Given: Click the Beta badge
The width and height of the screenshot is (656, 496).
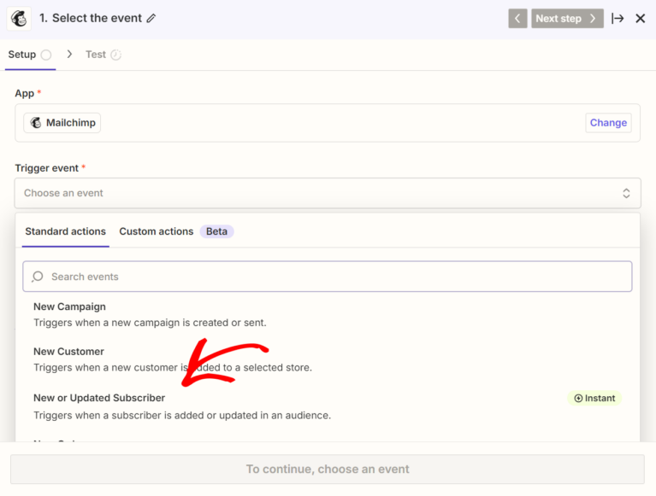Looking at the screenshot, I should (216, 231).
